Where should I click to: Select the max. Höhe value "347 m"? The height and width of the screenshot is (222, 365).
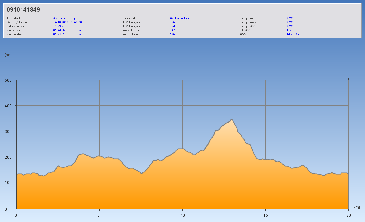click(174, 30)
